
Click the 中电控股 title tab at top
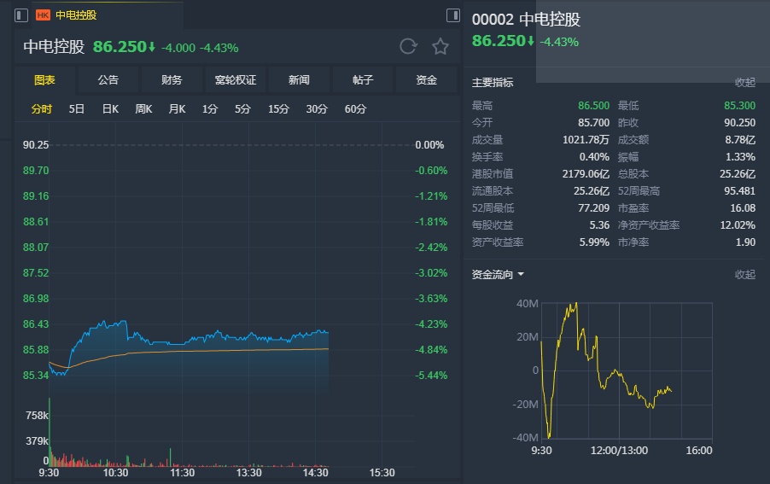76,15
